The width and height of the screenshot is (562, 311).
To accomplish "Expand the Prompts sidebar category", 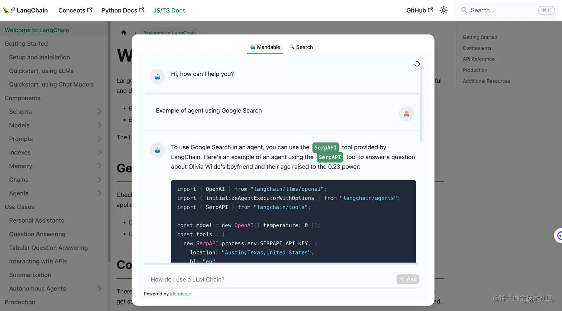I will click(x=99, y=139).
